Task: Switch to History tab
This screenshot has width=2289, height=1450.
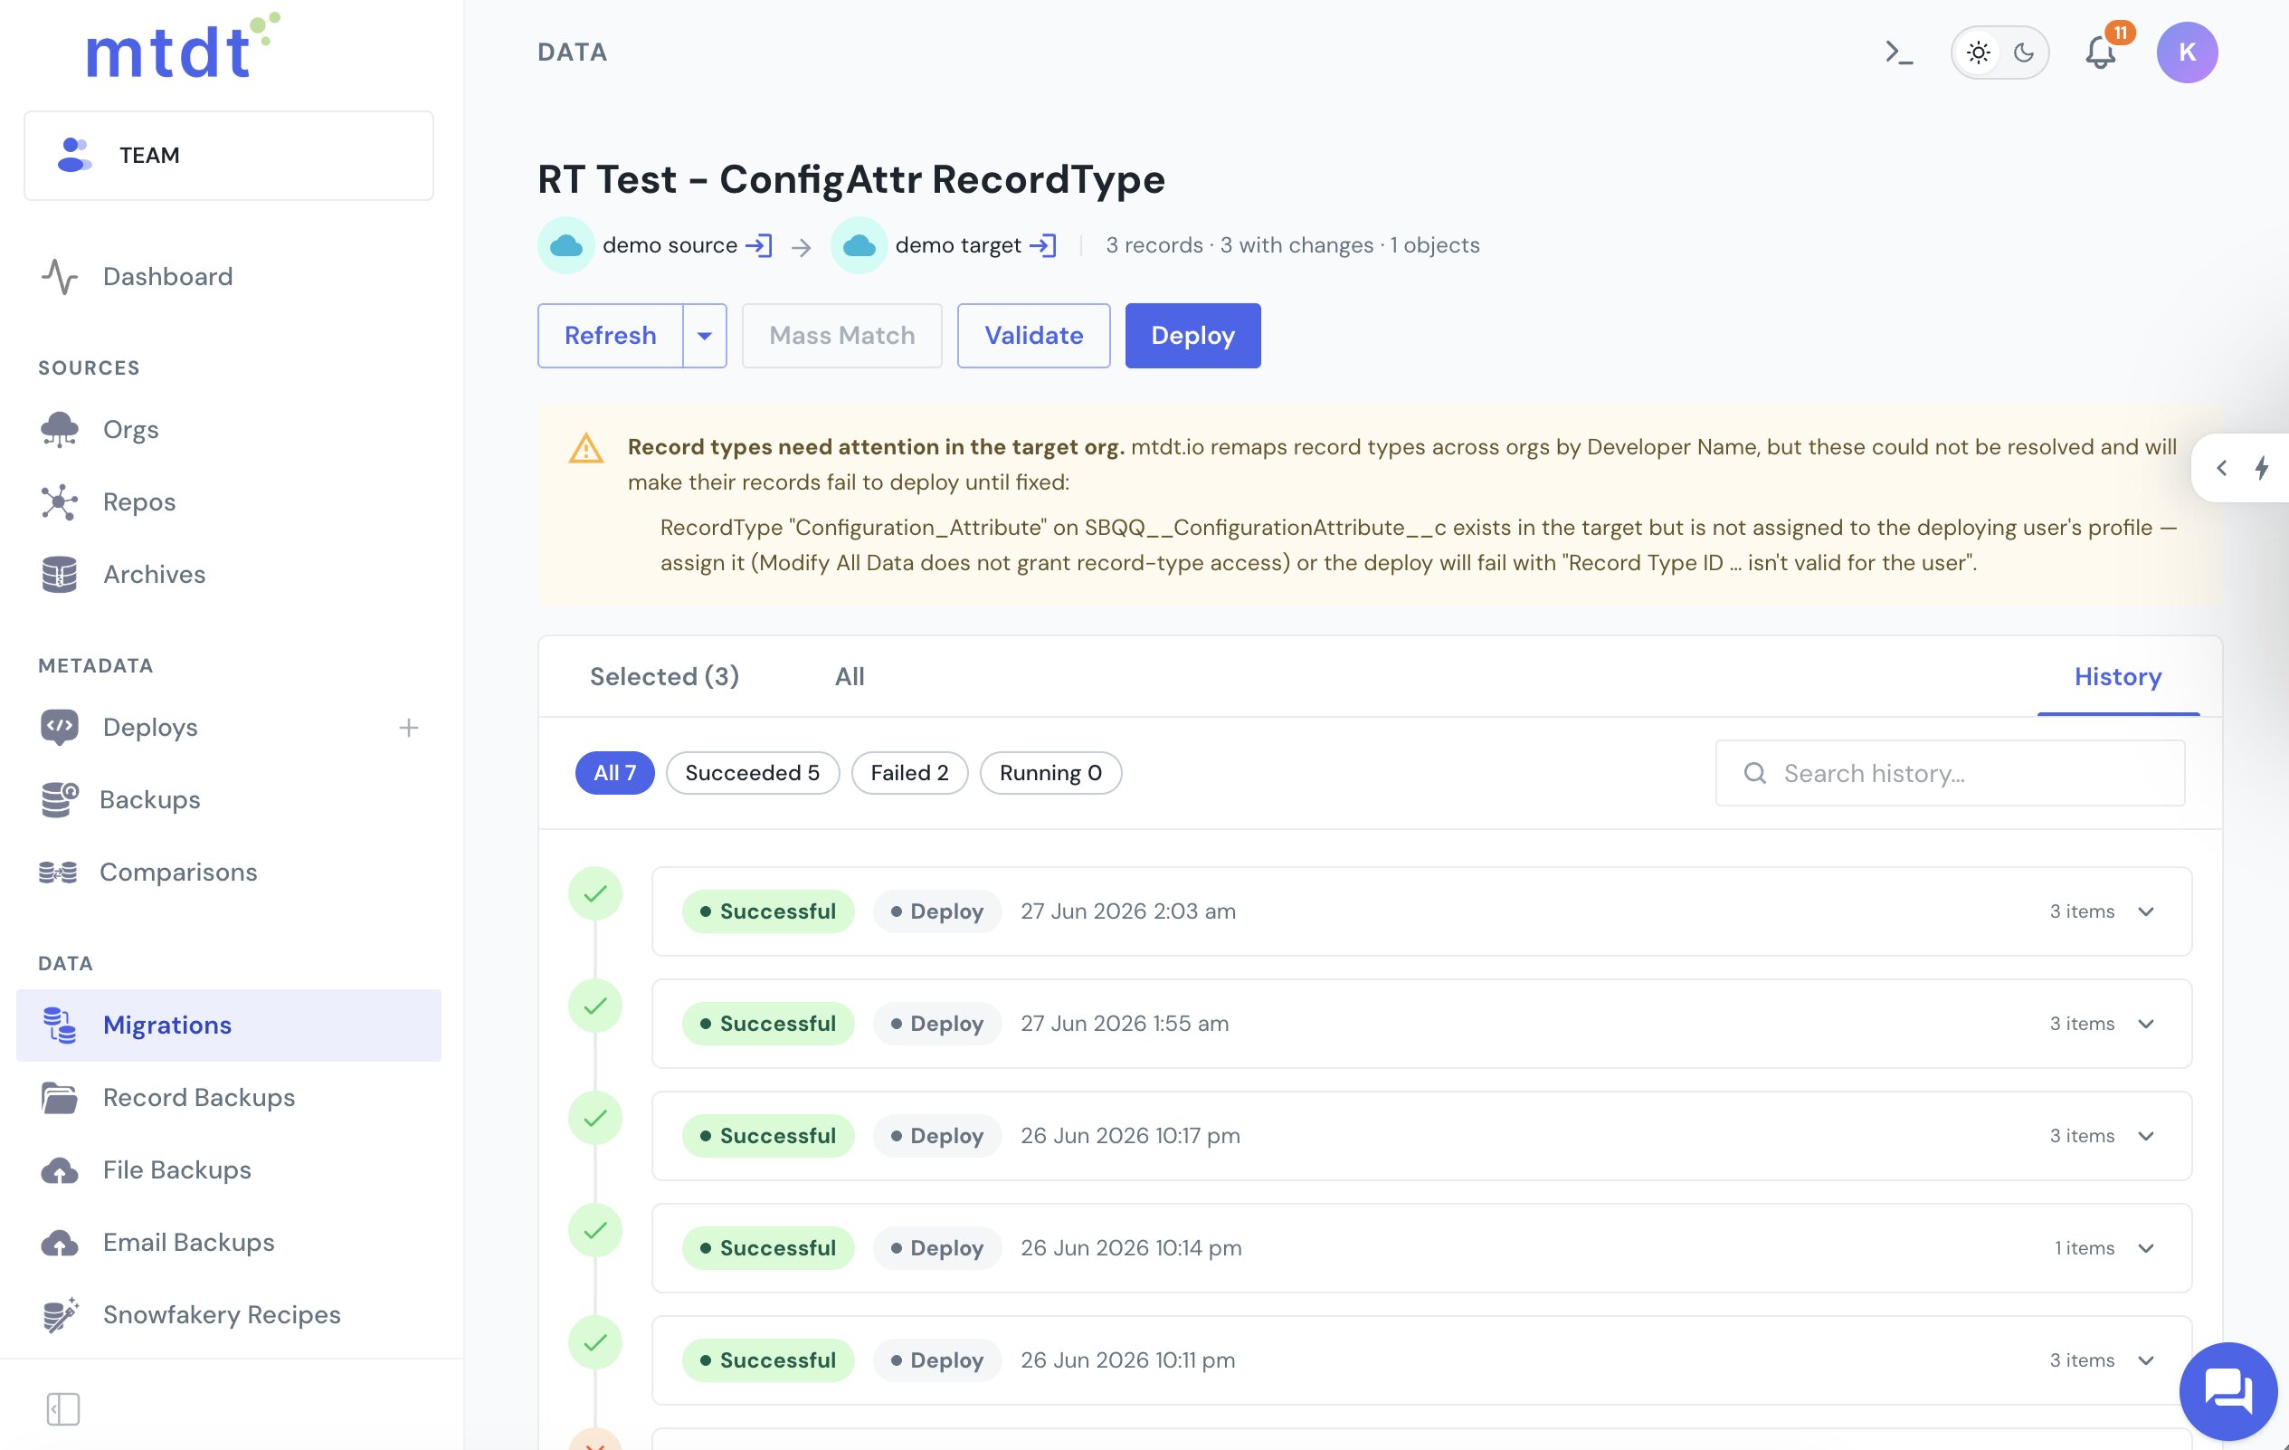Action: 2118,677
